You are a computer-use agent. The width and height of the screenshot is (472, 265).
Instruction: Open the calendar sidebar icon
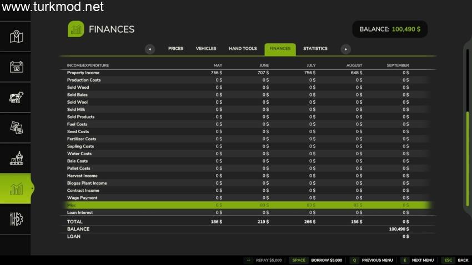point(16,67)
